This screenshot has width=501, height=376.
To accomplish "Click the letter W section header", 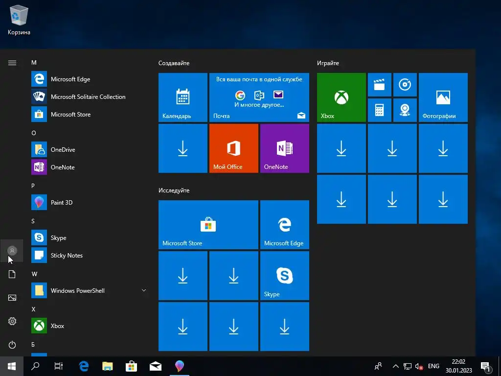I will pyautogui.click(x=34, y=274).
